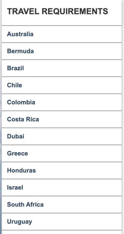Viewport: 124px width, 234px height.
Task: Select Dubai in the requirements list
Action: (15, 136)
